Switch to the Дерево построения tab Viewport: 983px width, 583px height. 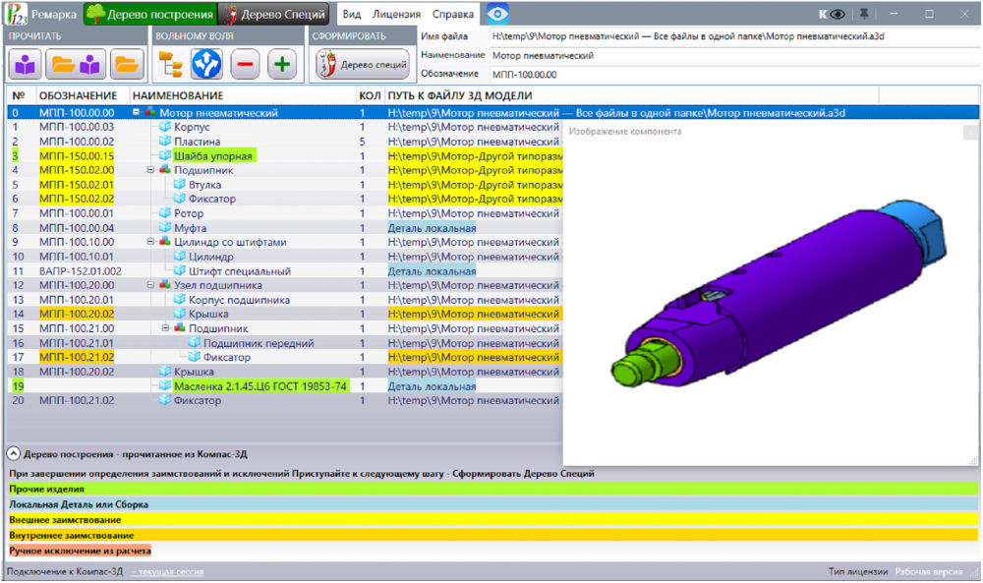click(149, 14)
